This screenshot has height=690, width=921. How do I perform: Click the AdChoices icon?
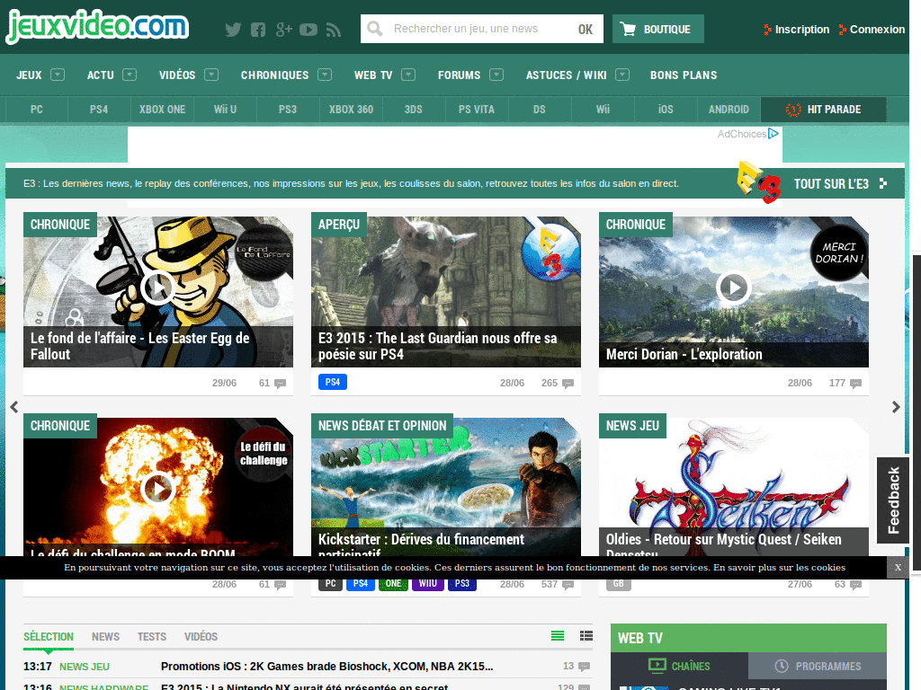click(x=773, y=134)
